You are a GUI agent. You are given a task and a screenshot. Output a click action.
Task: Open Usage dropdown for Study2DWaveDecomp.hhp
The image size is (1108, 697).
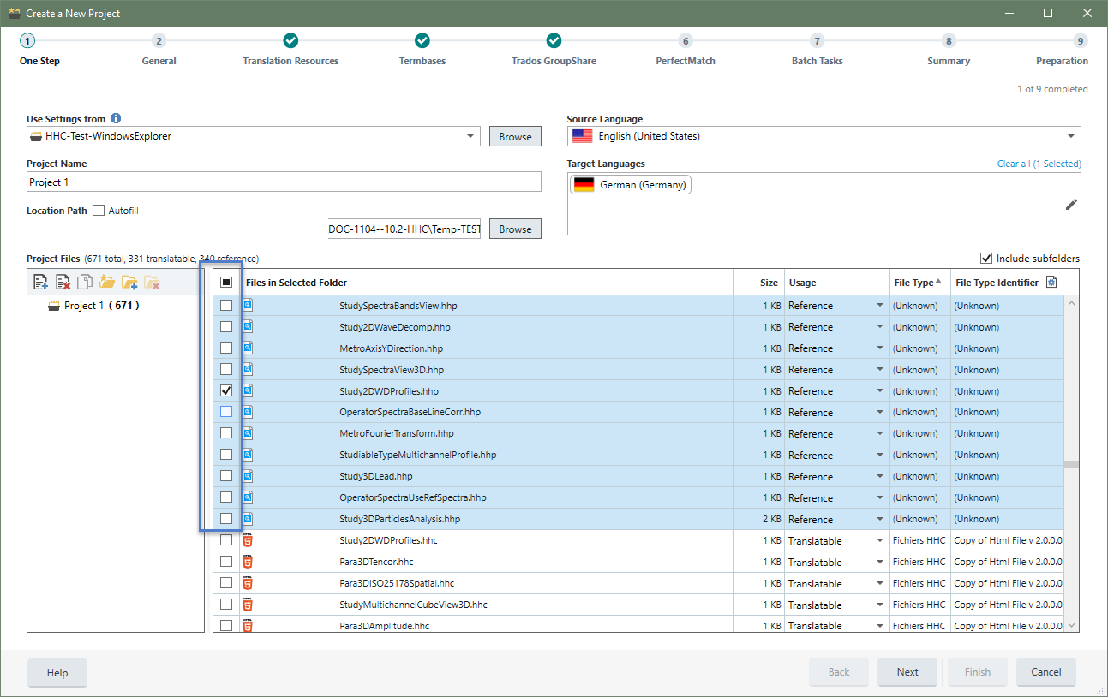tap(880, 327)
